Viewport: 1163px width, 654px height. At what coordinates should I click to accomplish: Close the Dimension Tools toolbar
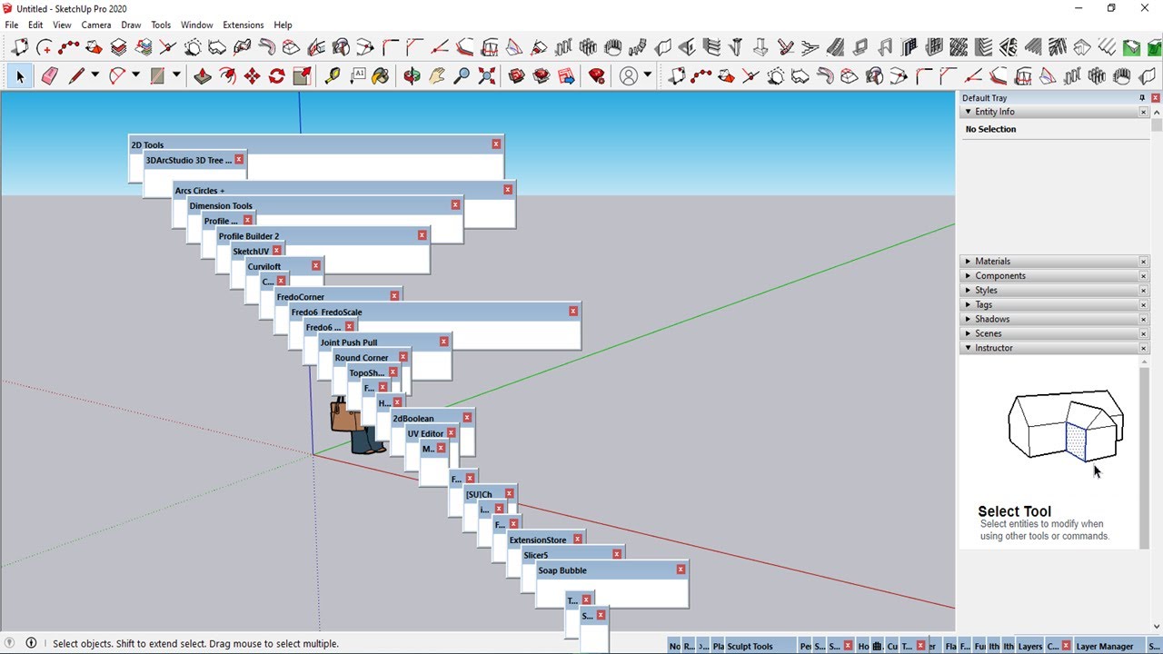coord(455,205)
